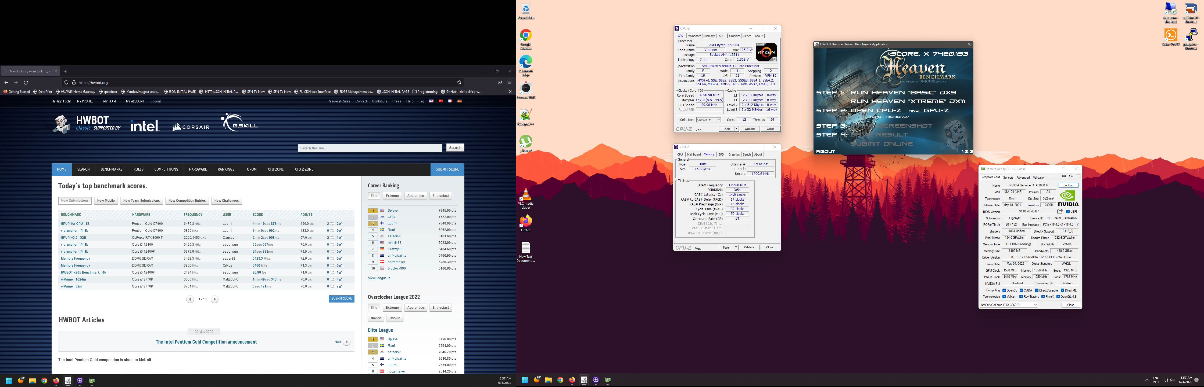Bookmark the page with the star icon
Screen dimensions: 1204x387
(460, 83)
